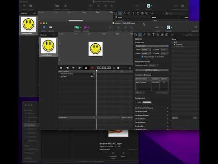Expand the On Scene Load action disclosure

tap(168, 112)
